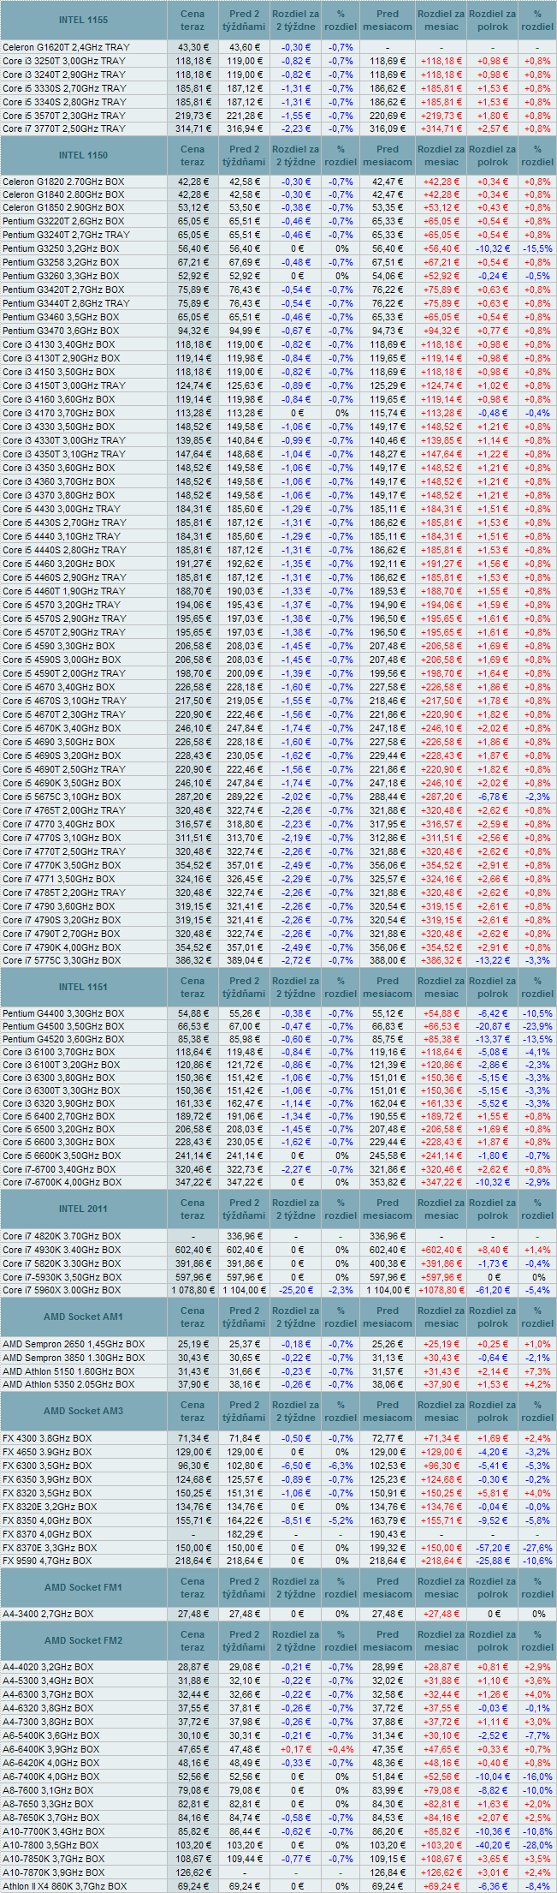Screen dimensions: 557x1893
Task: Click Core i7 4790K 4,00GHz BOX
Action: (62, 947)
